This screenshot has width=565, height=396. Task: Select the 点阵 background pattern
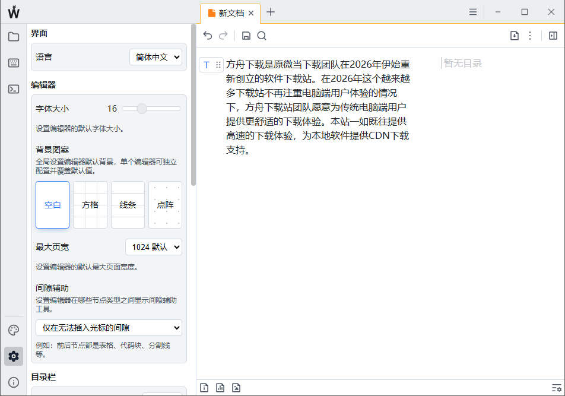(x=166, y=205)
